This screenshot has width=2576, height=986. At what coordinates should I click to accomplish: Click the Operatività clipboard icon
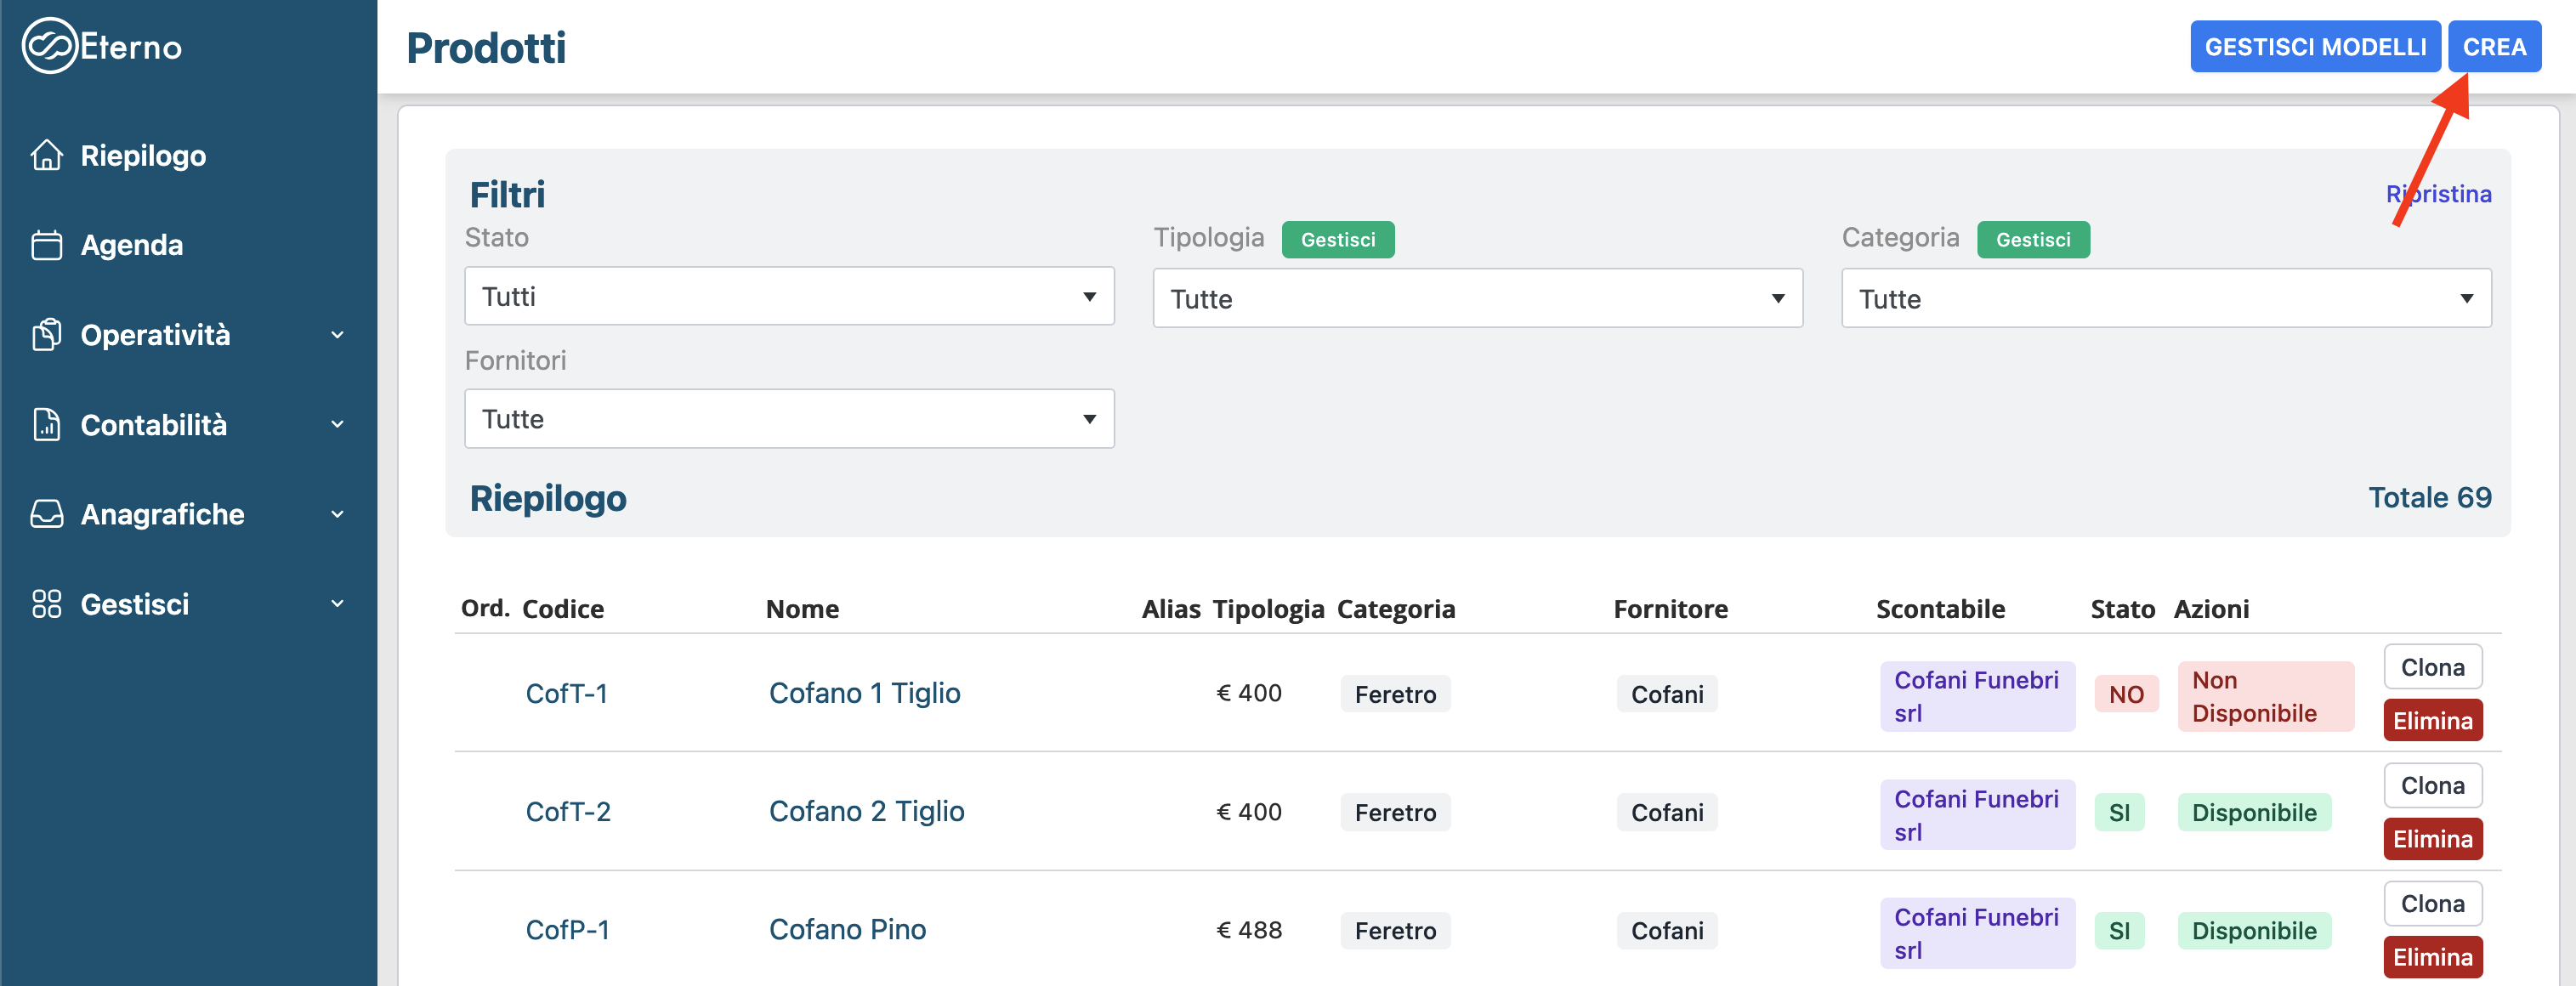pyautogui.click(x=46, y=335)
